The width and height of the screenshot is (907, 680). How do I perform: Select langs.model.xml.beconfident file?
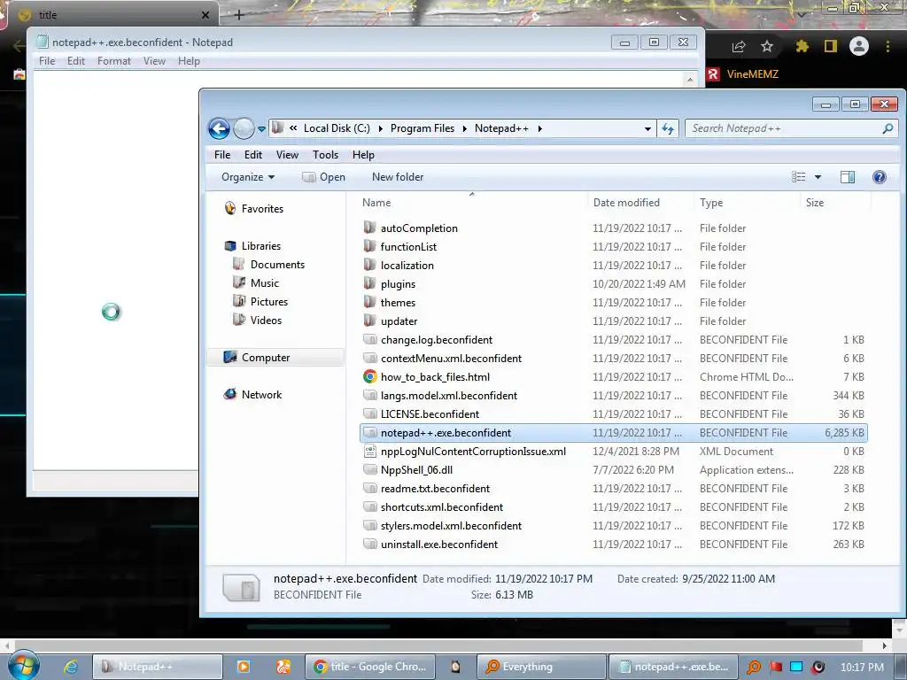point(449,396)
